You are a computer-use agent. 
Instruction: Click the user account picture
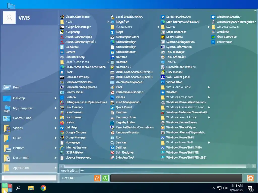point(9,18)
